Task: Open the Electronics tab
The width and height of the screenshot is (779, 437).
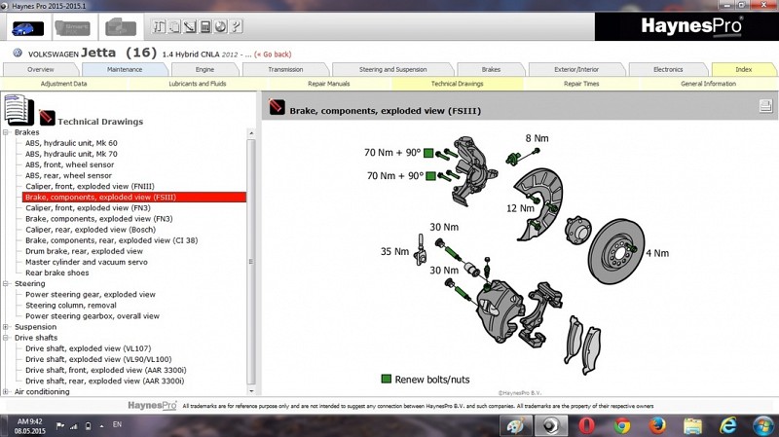Action: tap(668, 69)
